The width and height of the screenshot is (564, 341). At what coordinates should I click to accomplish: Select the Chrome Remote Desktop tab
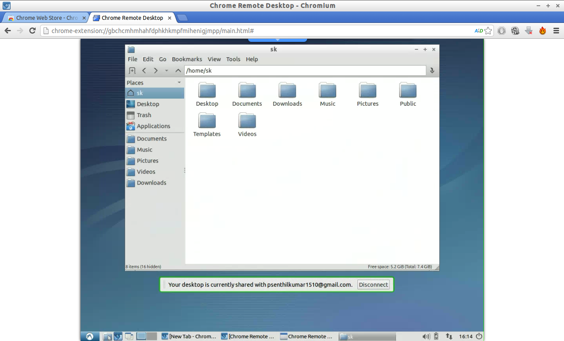click(x=132, y=18)
